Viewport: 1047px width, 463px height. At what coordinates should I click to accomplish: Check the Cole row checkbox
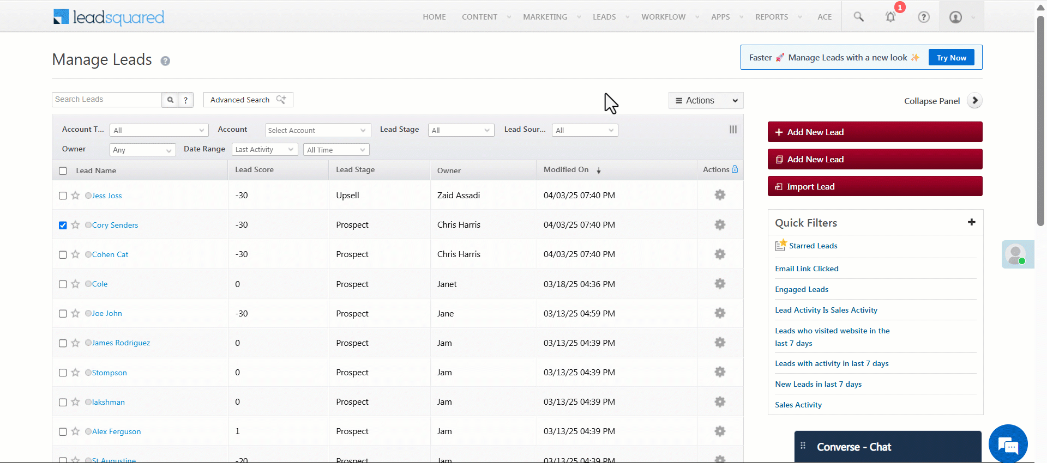point(63,284)
